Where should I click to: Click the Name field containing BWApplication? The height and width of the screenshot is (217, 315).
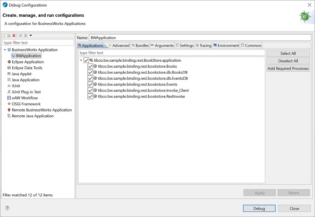(200, 38)
